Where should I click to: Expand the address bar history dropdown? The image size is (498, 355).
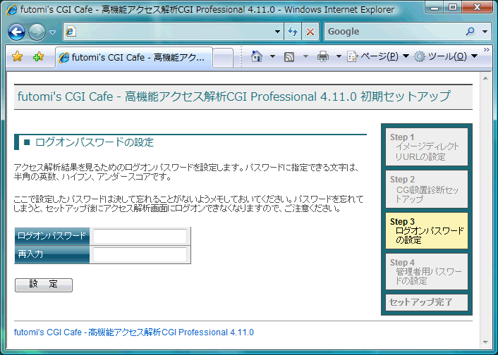click(x=277, y=32)
